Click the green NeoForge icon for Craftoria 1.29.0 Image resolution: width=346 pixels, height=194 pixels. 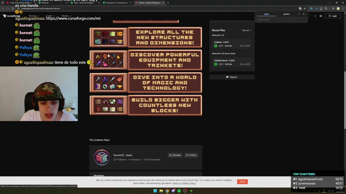[215, 46]
